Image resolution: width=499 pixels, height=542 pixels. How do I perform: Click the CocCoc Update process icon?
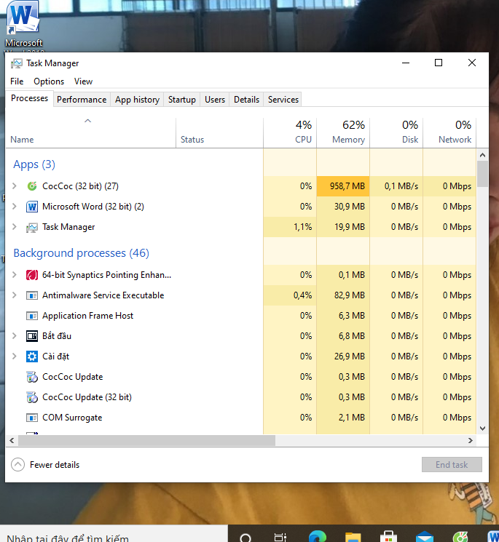32,377
